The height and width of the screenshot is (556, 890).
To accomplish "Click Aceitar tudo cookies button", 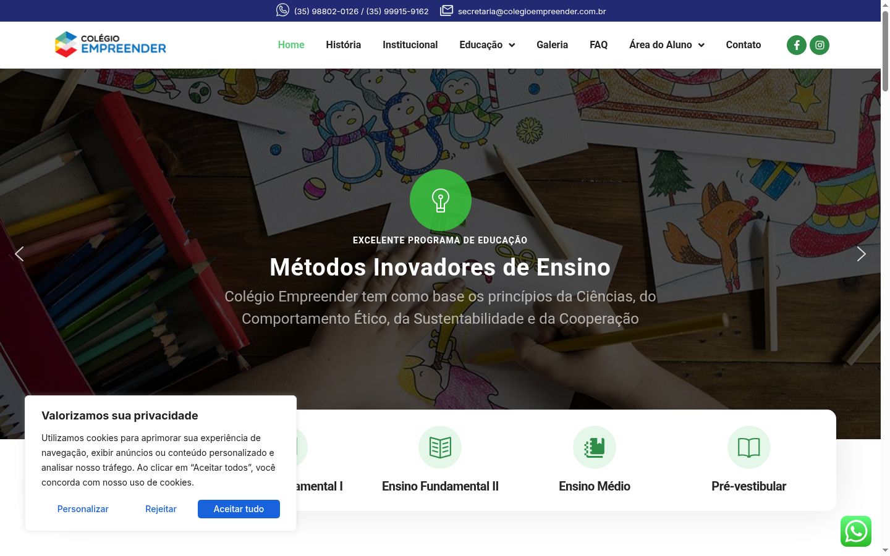I will pyautogui.click(x=239, y=509).
